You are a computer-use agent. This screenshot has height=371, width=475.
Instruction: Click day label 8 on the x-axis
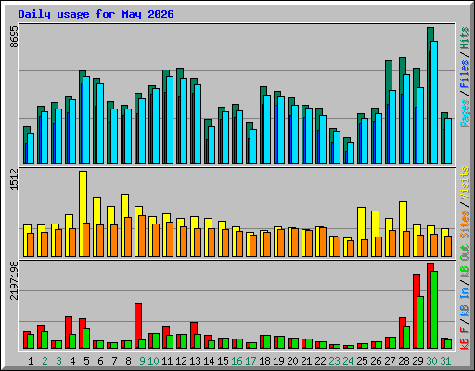128,361
